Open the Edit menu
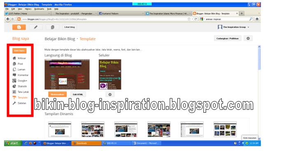The height and width of the screenshot is (159, 281). (13, 9)
